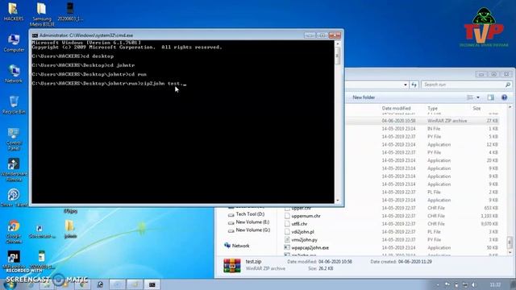
Task: Click the cmd window title bar icon
Action: point(35,35)
